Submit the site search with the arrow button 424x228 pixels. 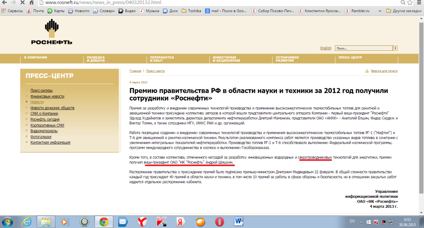coord(395,48)
